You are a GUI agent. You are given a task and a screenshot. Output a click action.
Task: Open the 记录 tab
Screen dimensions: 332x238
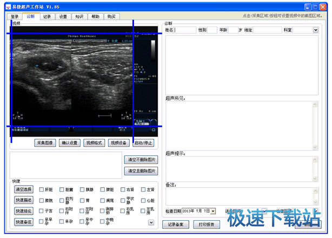click(47, 17)
